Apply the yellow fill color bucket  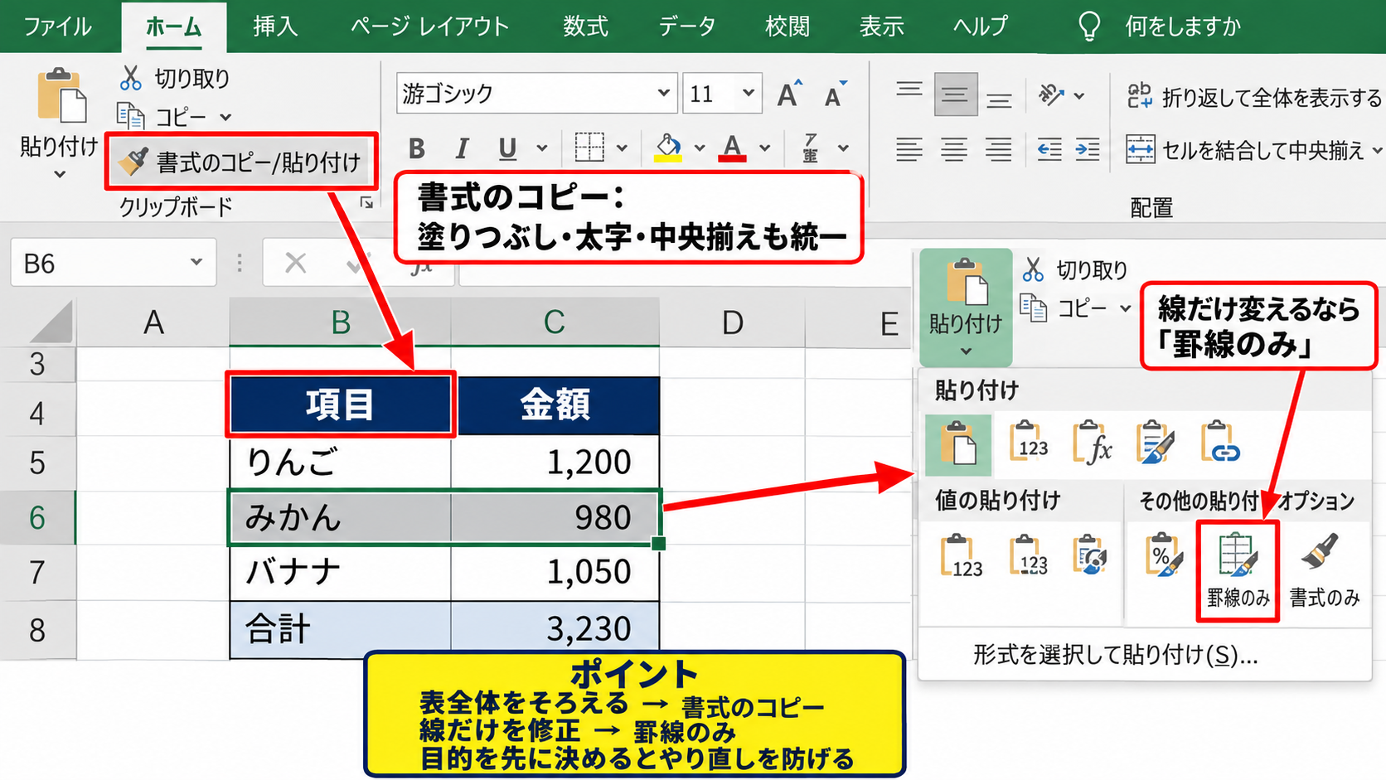pos(668,148)
